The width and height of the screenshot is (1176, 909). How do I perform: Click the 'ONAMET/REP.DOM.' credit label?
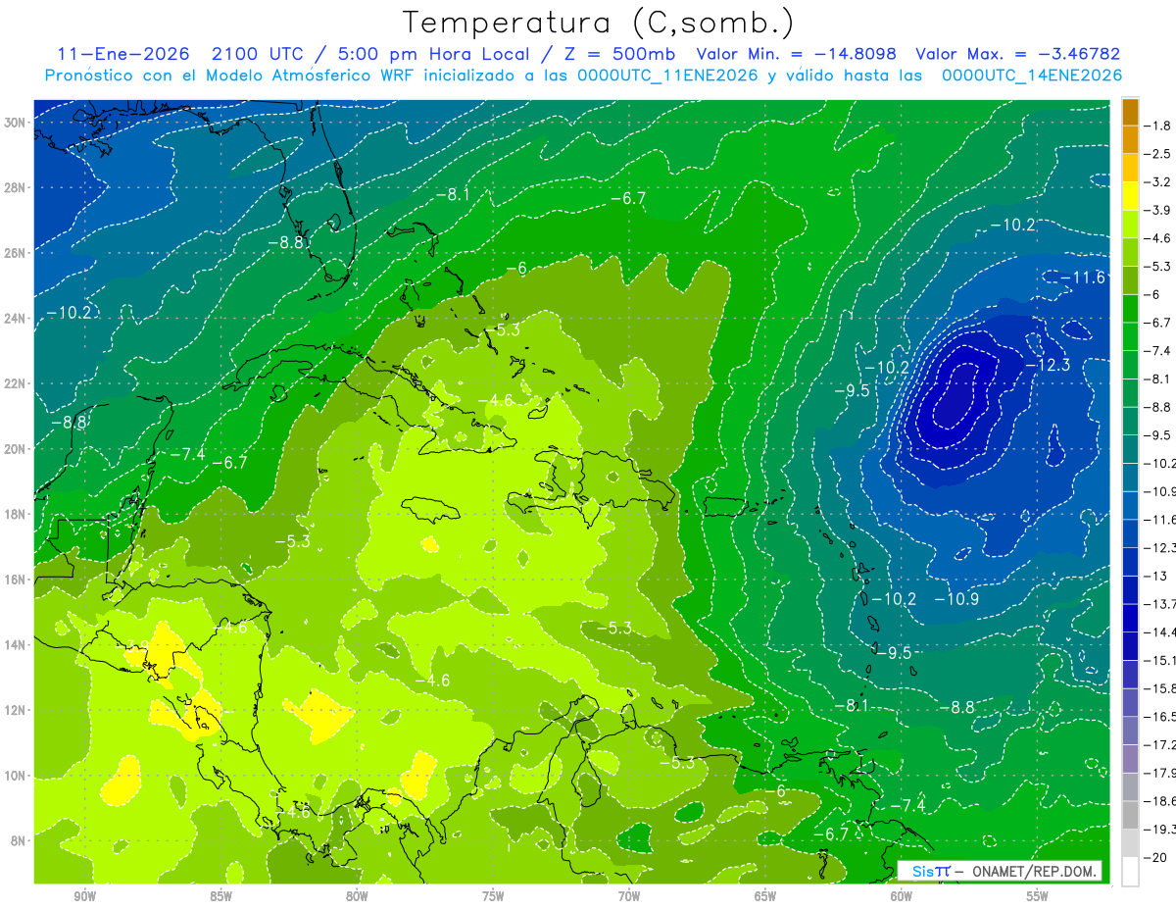tap(1034, 871)
